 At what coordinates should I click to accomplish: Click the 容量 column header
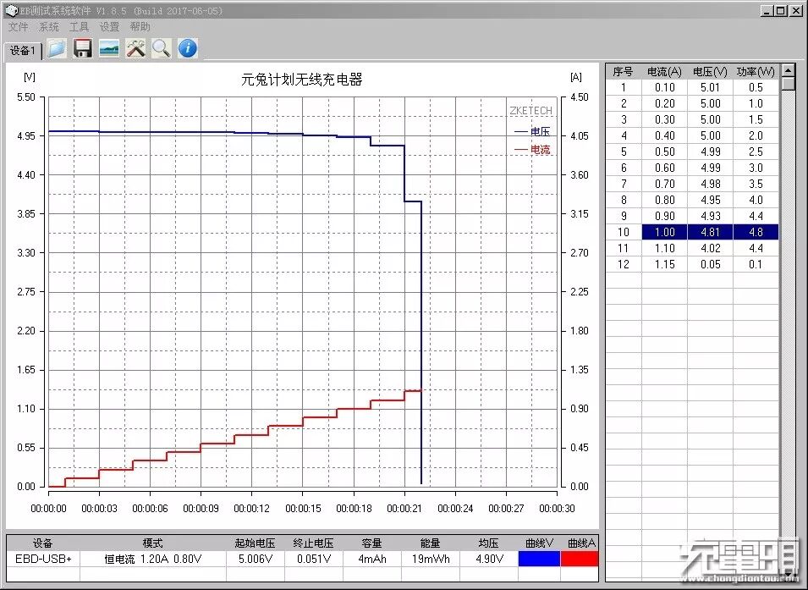coord(371,543)
